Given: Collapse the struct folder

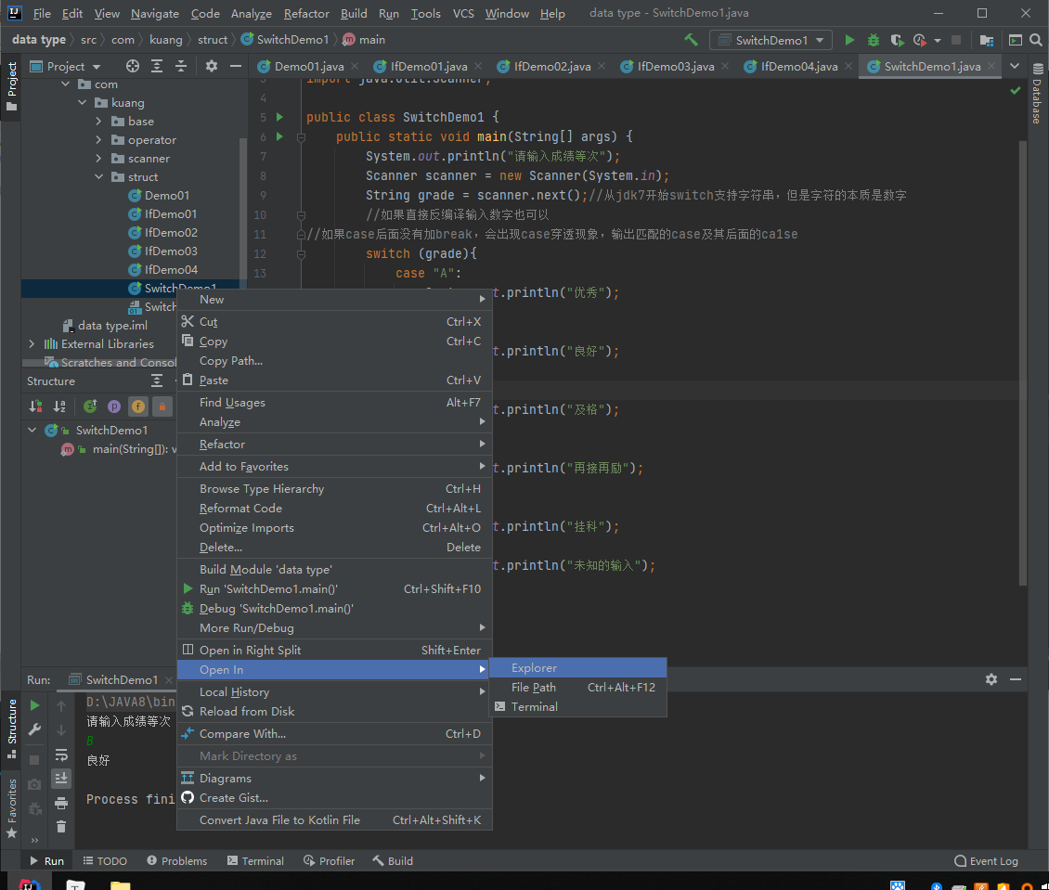Looking at the screenshot, I should 98,177.
